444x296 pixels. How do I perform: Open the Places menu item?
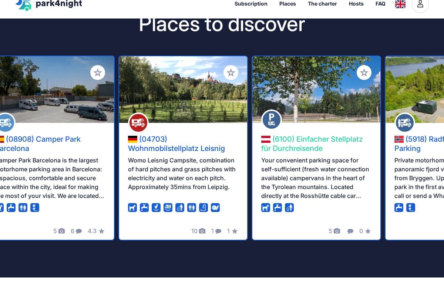coord(287,4)
